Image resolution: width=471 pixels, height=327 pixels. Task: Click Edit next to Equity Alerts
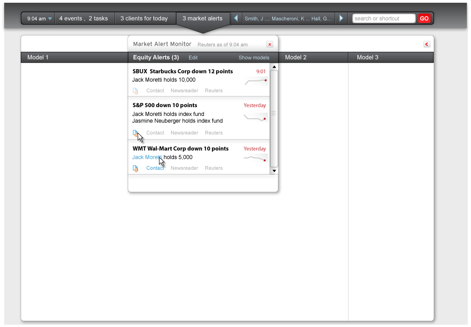(193, 58)
